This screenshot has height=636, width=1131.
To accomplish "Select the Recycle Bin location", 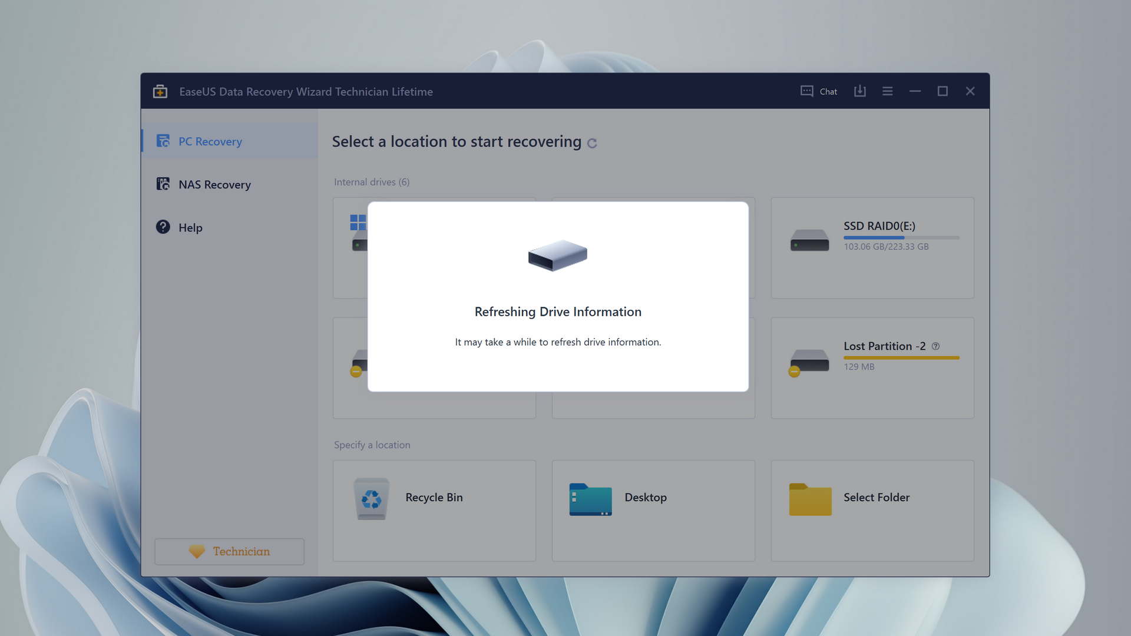I will coord(434,511).
